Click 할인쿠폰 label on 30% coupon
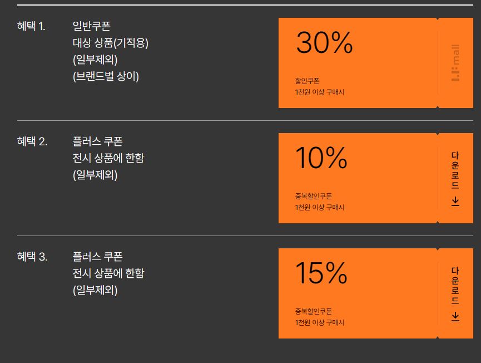The width and height of the screenshot is (481, 363). pos(308,81)
